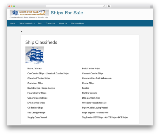Screen dimensions: 160x135
Task: Open the General Cargo Ships category
Action: [37, 98]
